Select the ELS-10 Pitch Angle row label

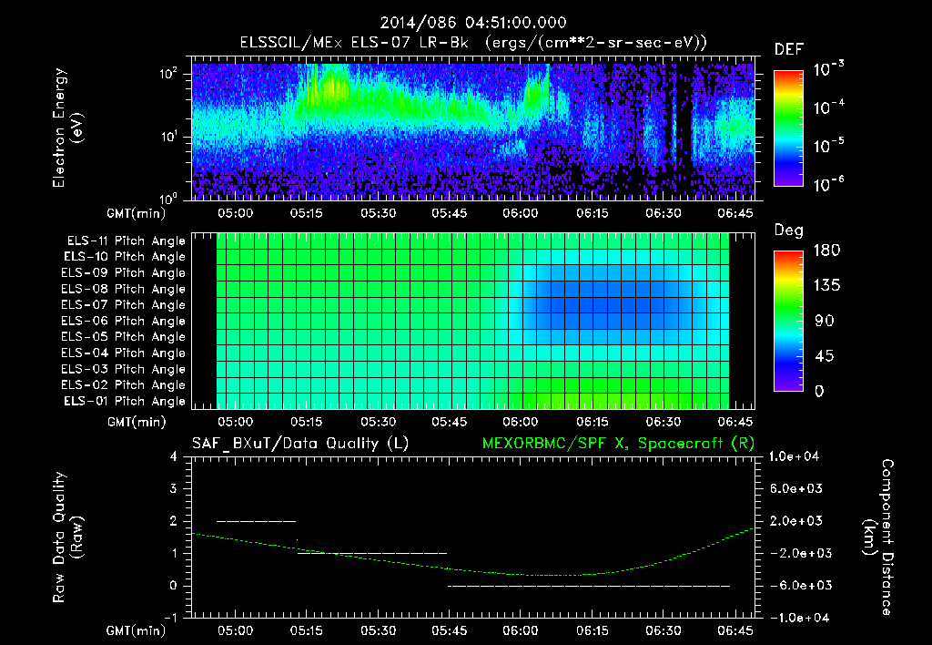pos(125,257)
